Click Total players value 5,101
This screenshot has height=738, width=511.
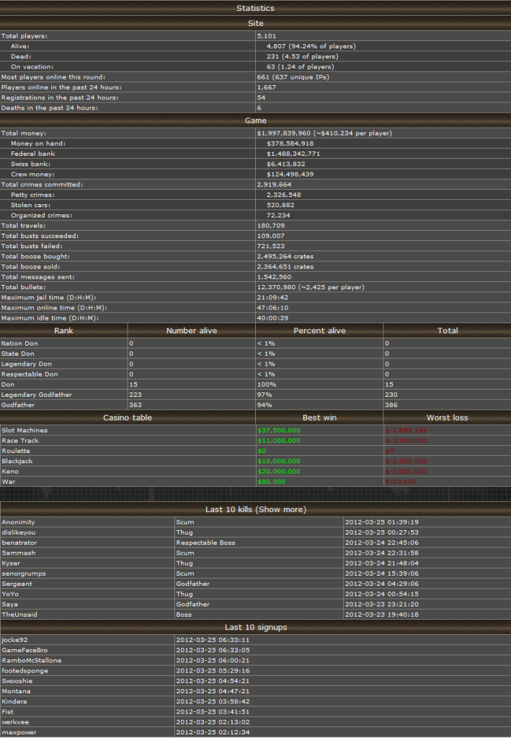(x=267, y=36)
